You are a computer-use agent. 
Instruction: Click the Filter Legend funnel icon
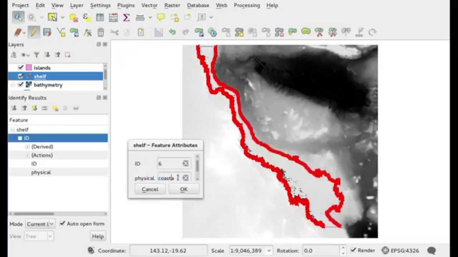(36, 55)
